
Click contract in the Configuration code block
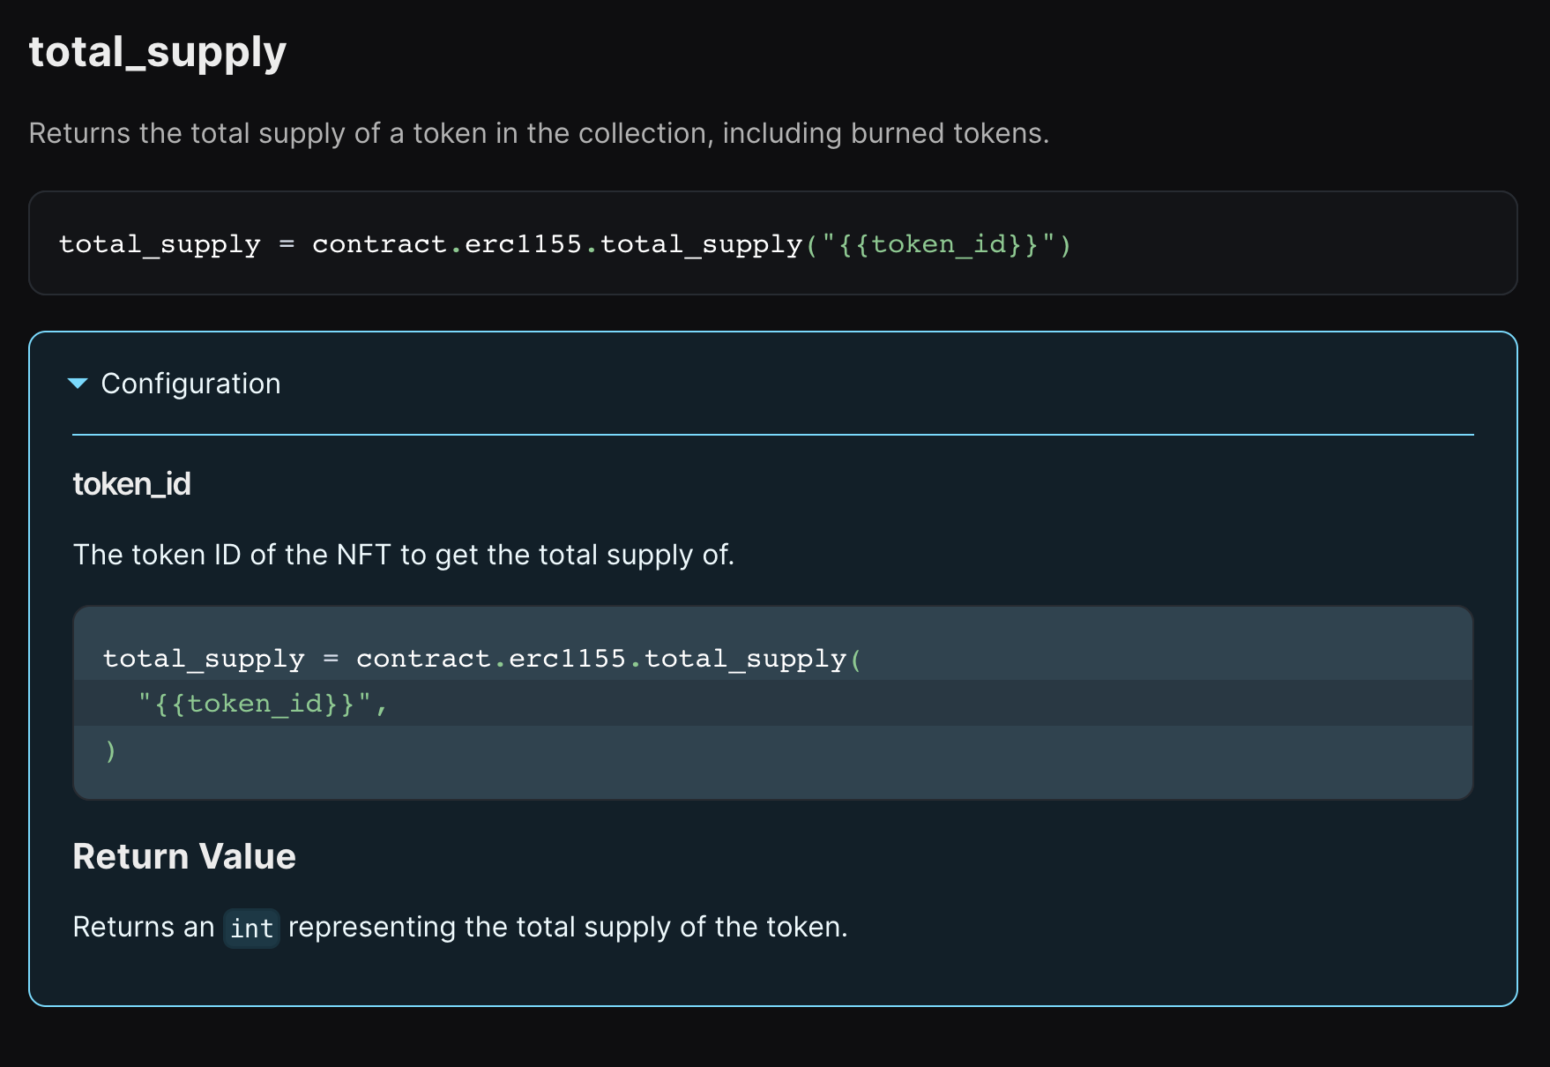(423, 659)
